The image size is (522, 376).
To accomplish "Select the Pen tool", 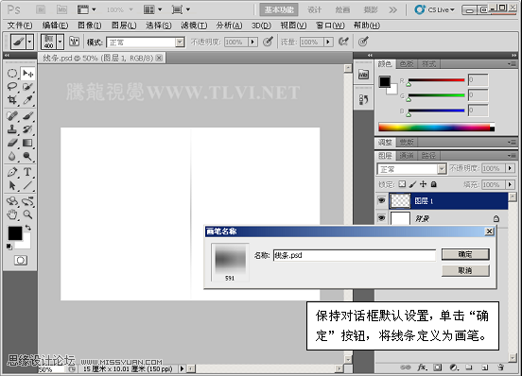I will 12,172.
